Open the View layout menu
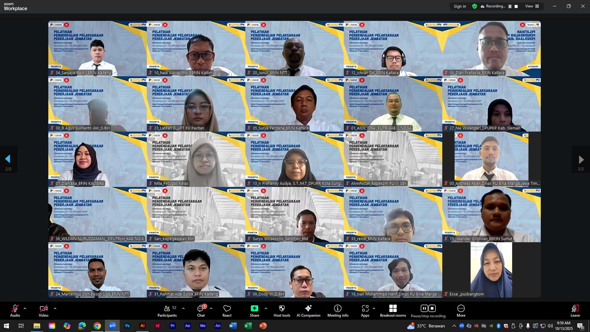This screenshot has height=332, width=590. click(532, 6)
